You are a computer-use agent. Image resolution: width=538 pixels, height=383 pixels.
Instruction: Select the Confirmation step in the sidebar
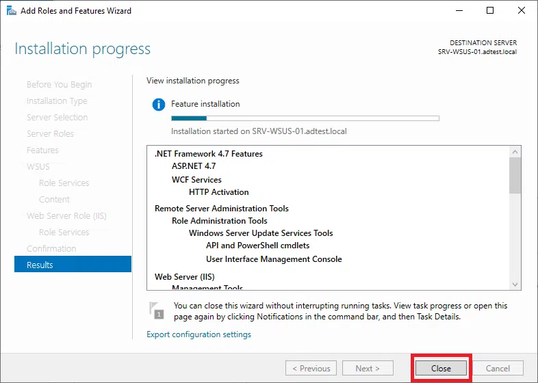51,248
